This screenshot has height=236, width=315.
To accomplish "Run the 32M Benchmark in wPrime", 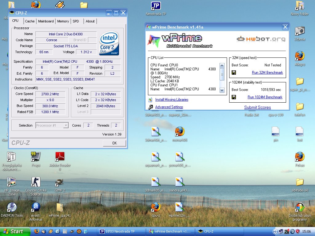I will pos(267,73).
